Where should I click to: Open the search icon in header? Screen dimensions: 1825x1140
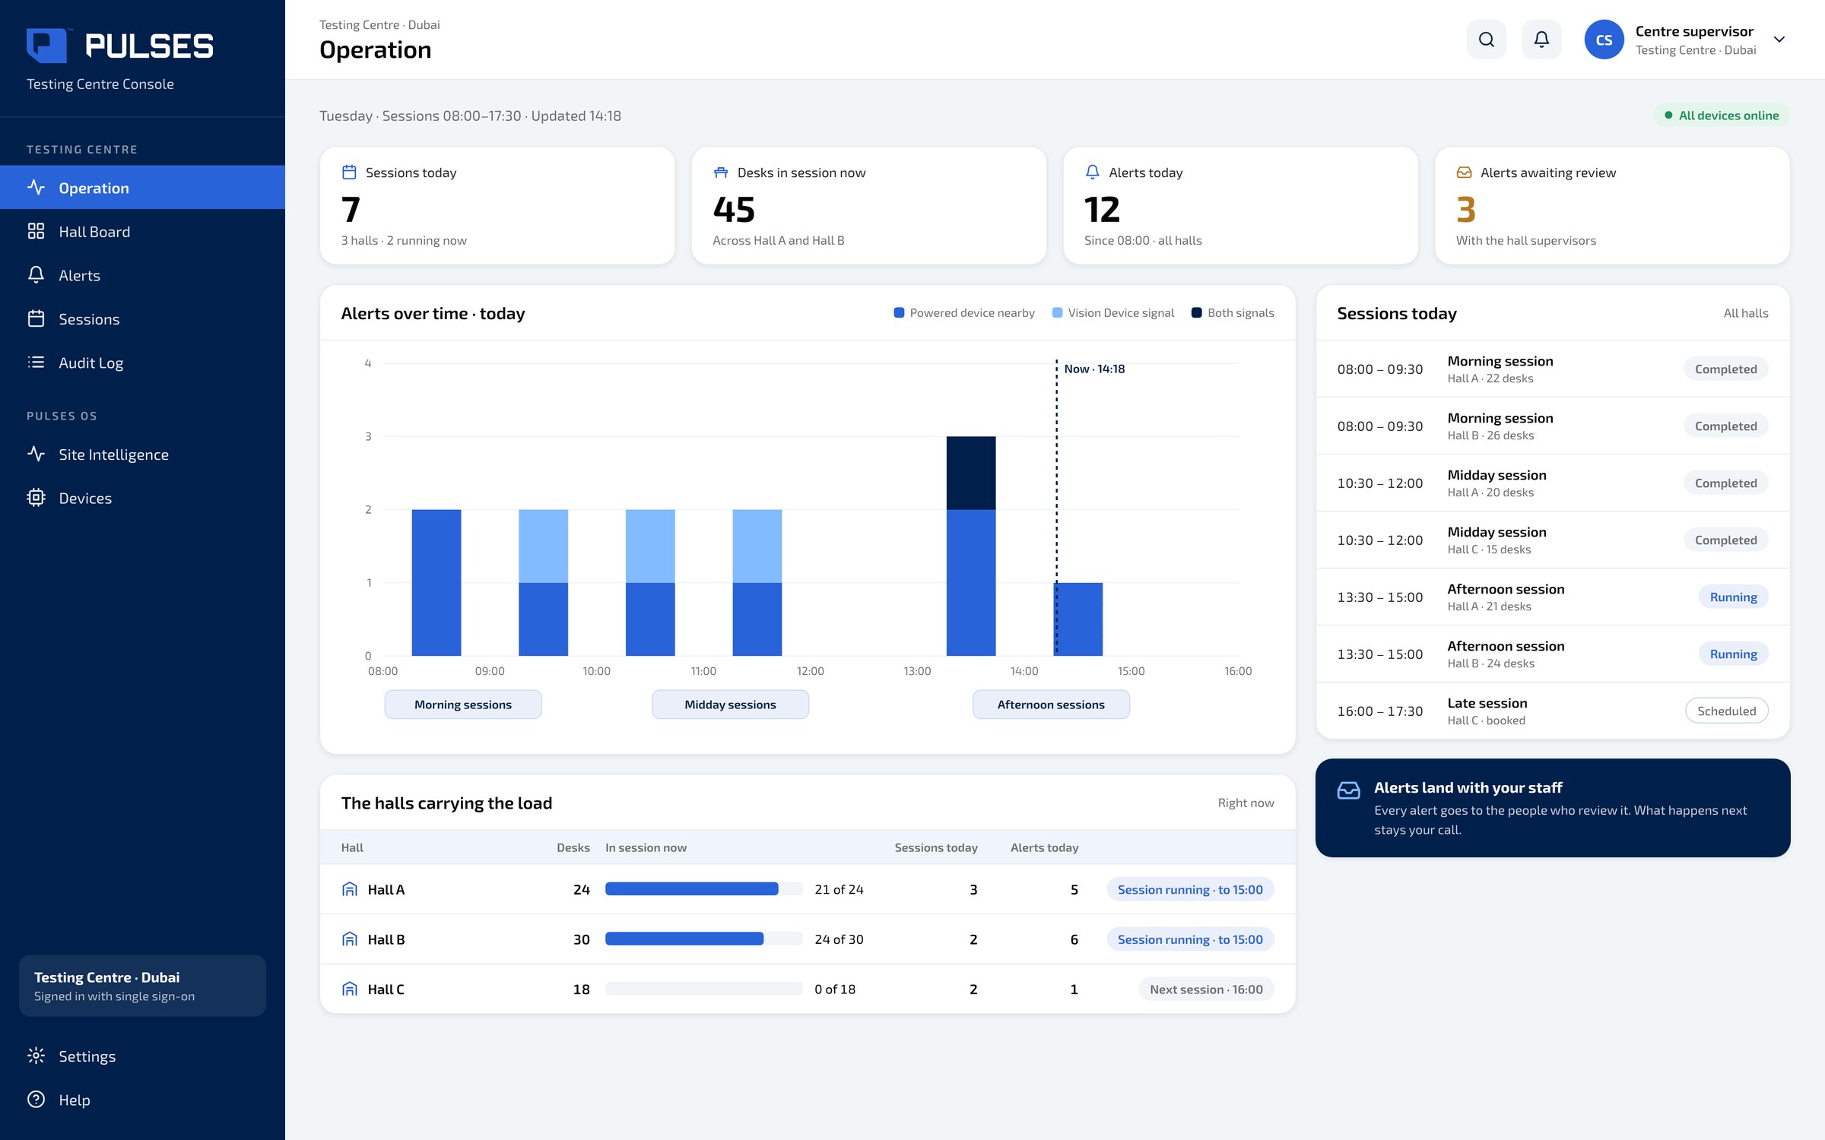(1486, 40)
